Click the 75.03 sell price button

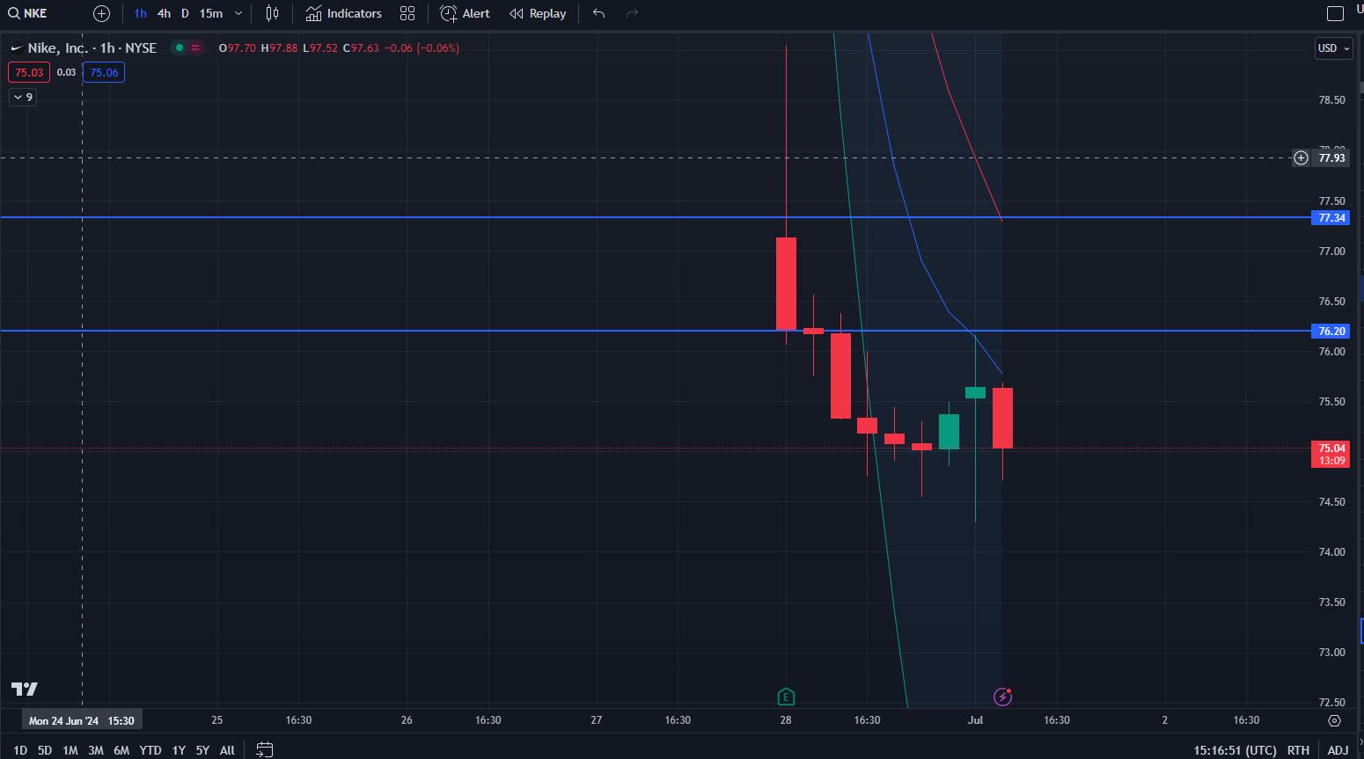[29, 72]
